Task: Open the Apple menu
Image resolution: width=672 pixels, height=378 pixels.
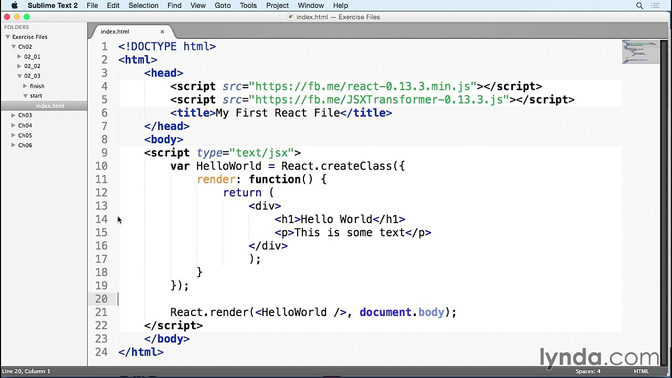Action: [14, 5]
